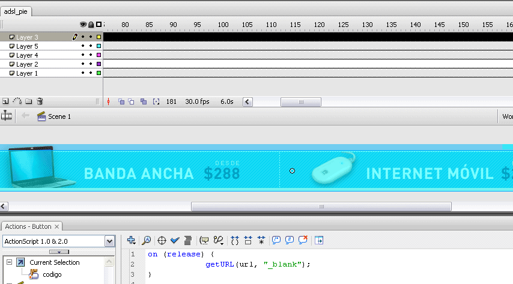Collapse the Current Selection tree node
This screenshot has height=284, width=513.
pos(8,262)
